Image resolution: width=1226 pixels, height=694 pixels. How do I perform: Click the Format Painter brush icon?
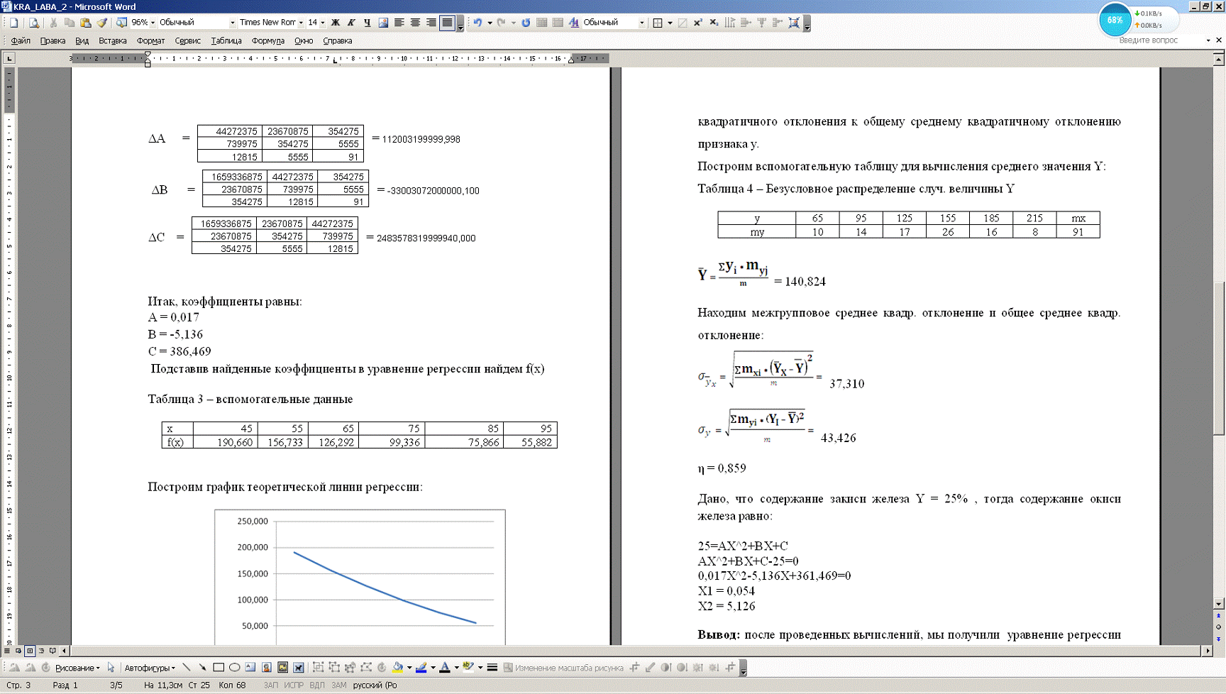tap(102, 23)
